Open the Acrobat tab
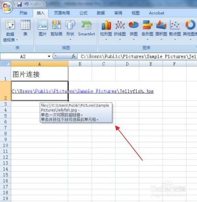The image size is (197, 202). click(x=156, y=13)
